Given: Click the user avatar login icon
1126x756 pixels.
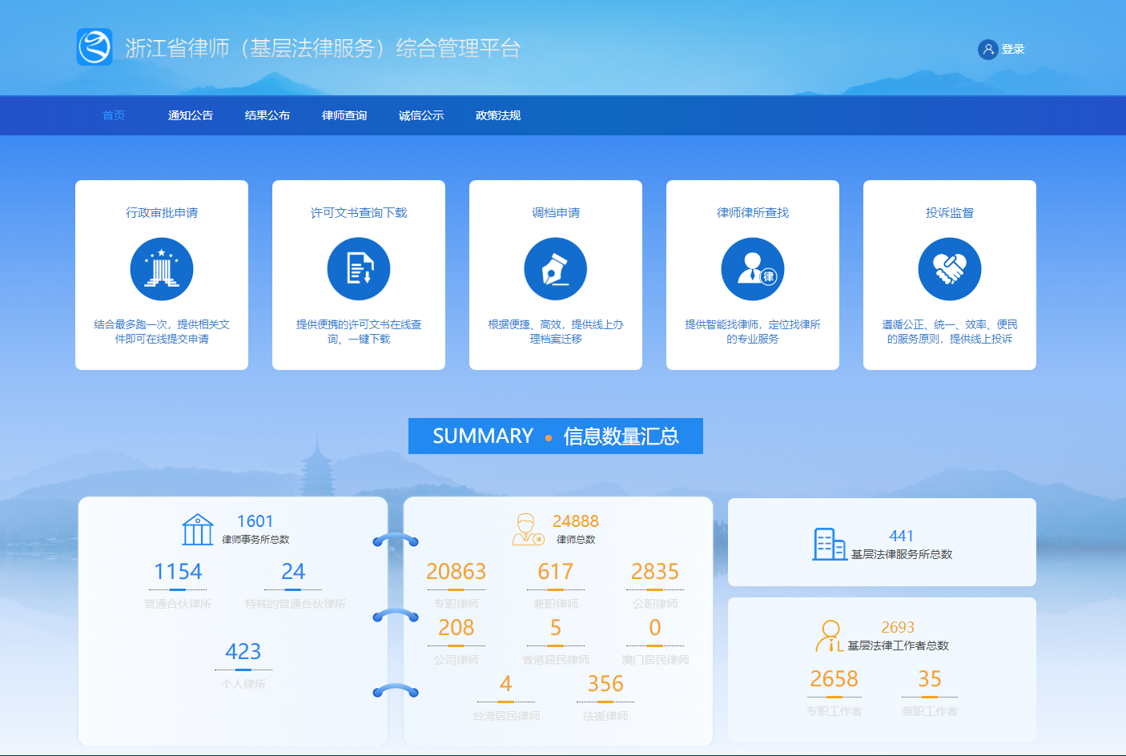Looking at the screenshot, I should tap(987, 50).
